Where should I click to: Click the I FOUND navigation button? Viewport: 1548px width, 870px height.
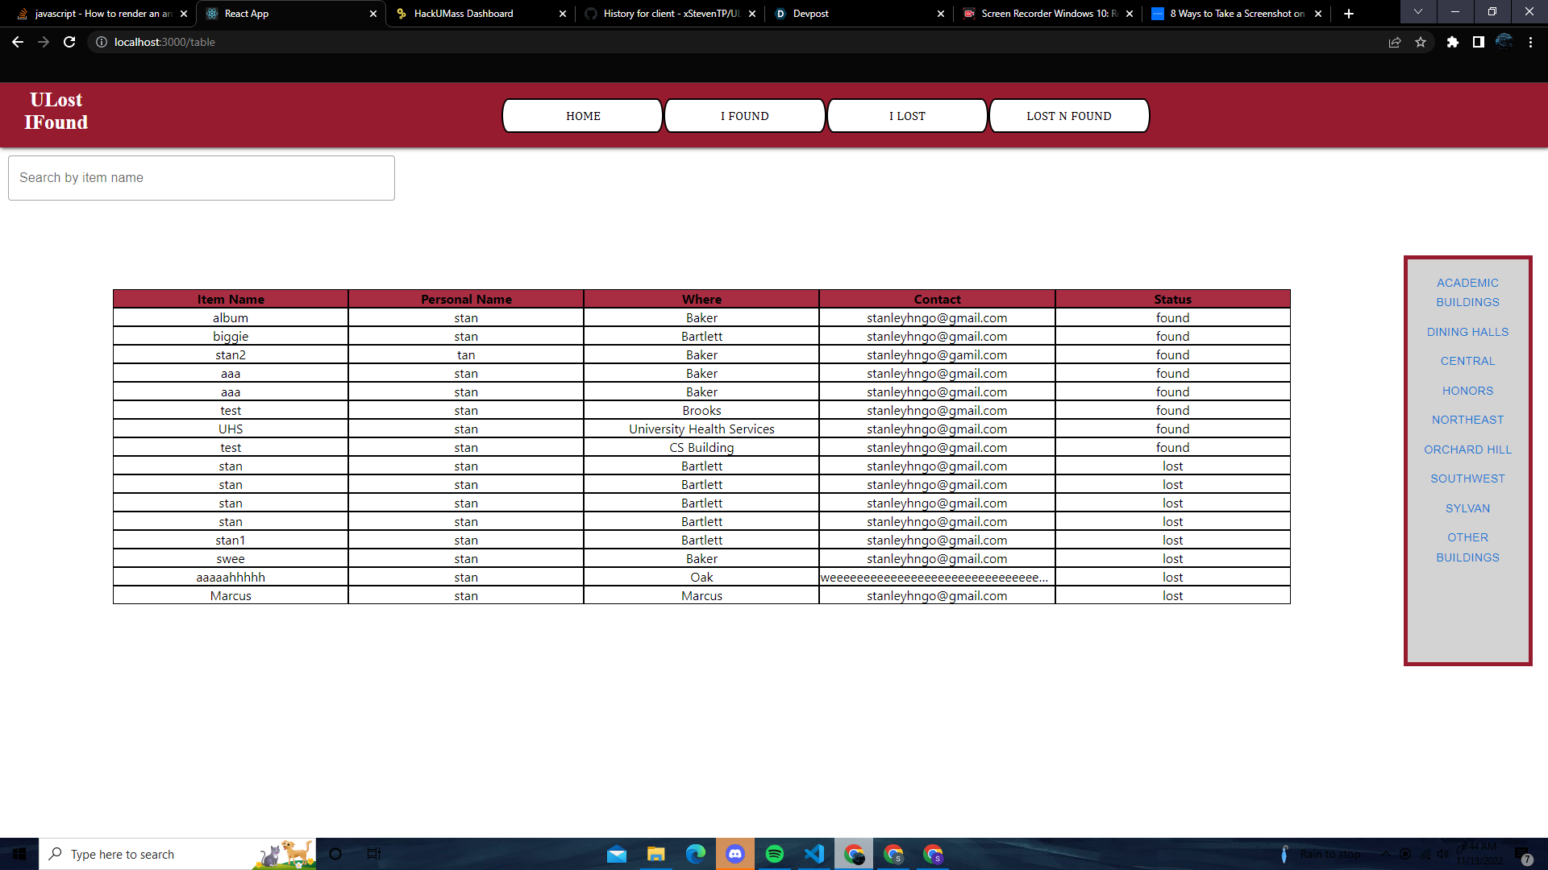pyautogui.click(x=744, y=116)
